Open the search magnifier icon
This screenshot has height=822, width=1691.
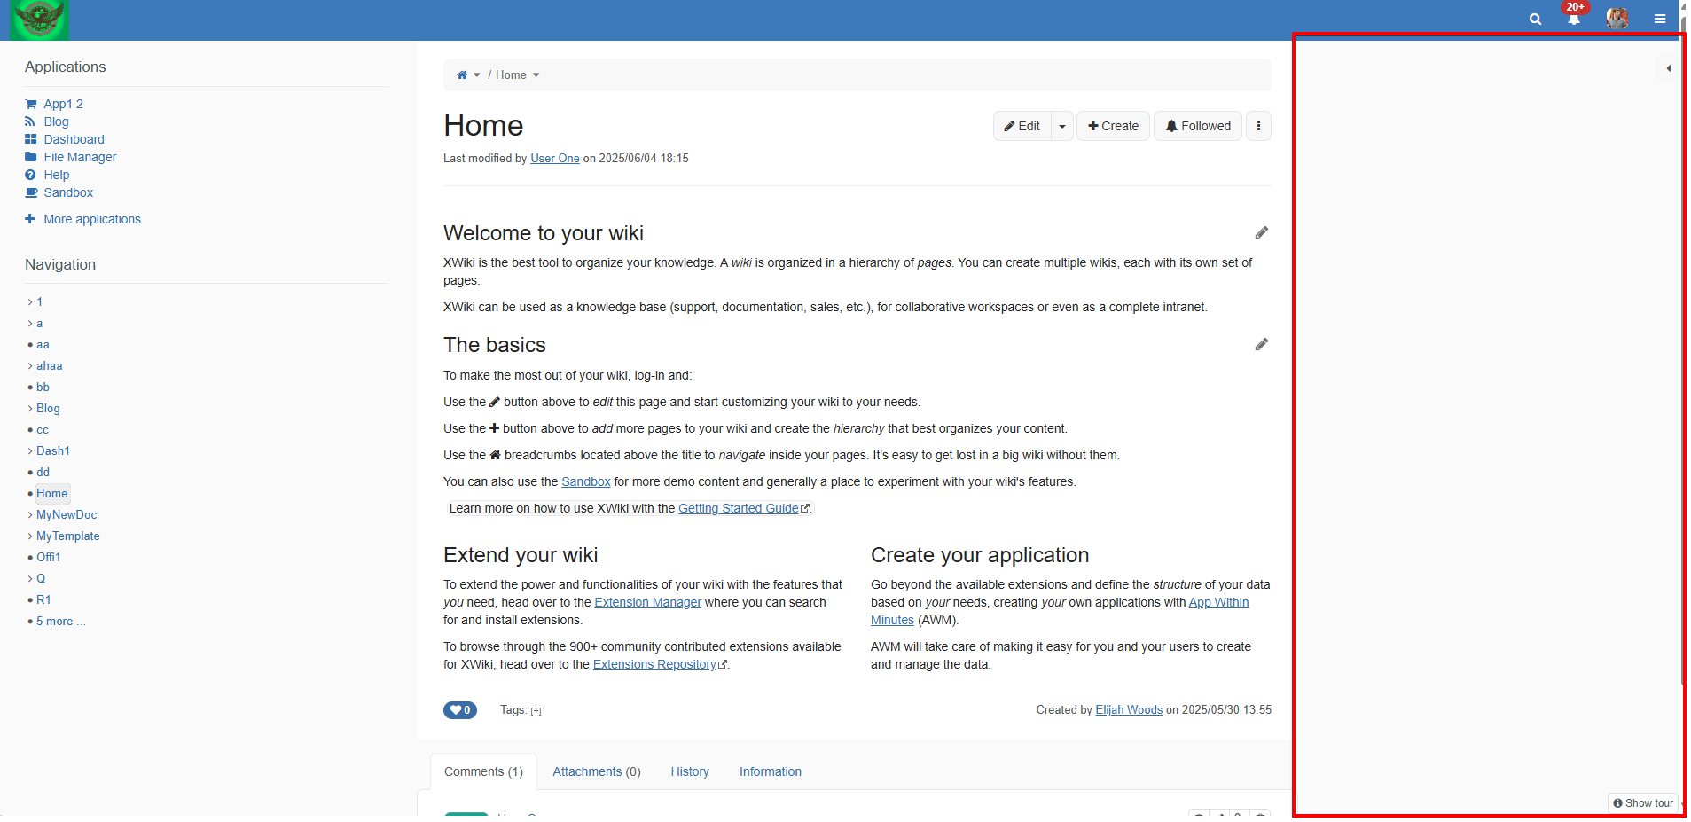click(x=1535, y=20)
